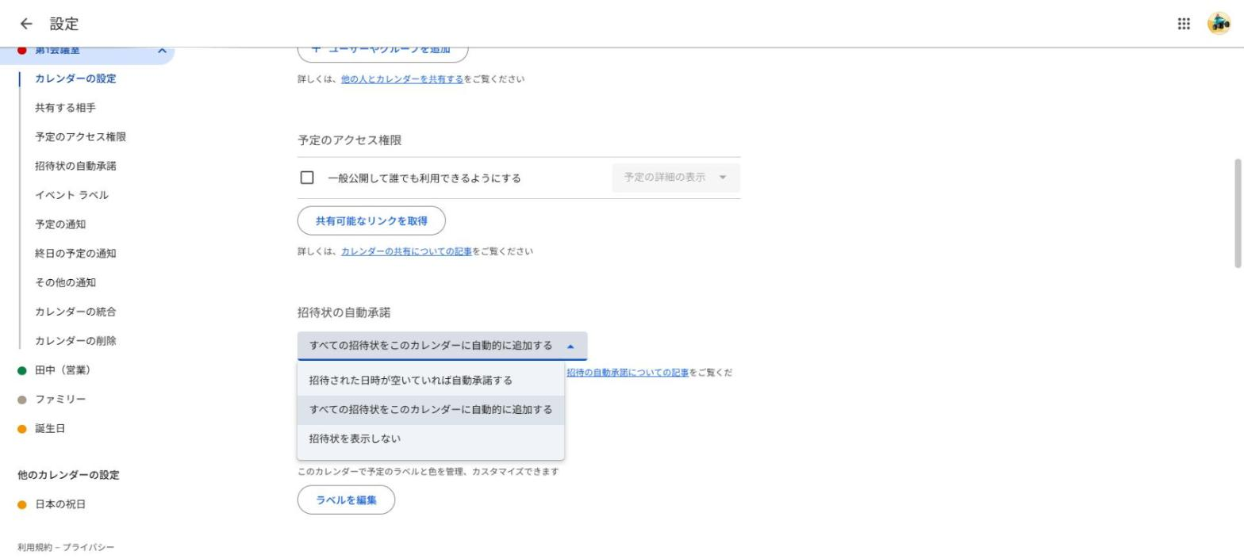1244x559 pixels.
Task: Collapse the 第1会議室 calendar section
Action: (x=162, y=50)
